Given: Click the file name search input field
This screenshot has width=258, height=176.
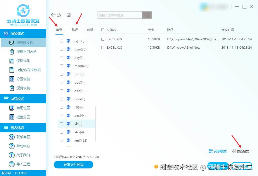Looking at the screenshot, I should 120,15.
